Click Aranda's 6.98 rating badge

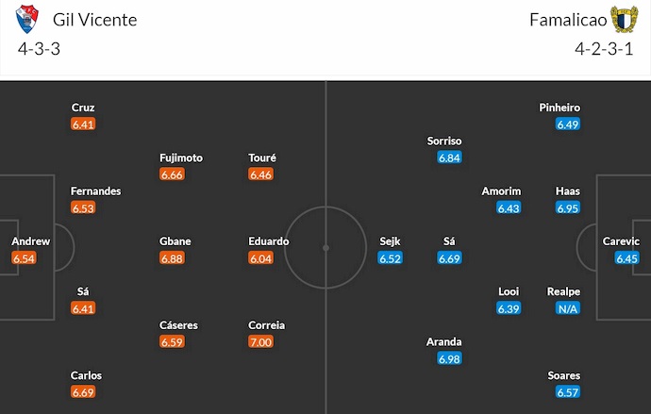coord(450,358)
